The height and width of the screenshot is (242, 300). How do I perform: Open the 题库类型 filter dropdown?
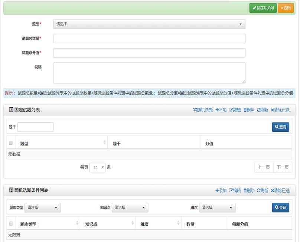(x=43, y=208)
